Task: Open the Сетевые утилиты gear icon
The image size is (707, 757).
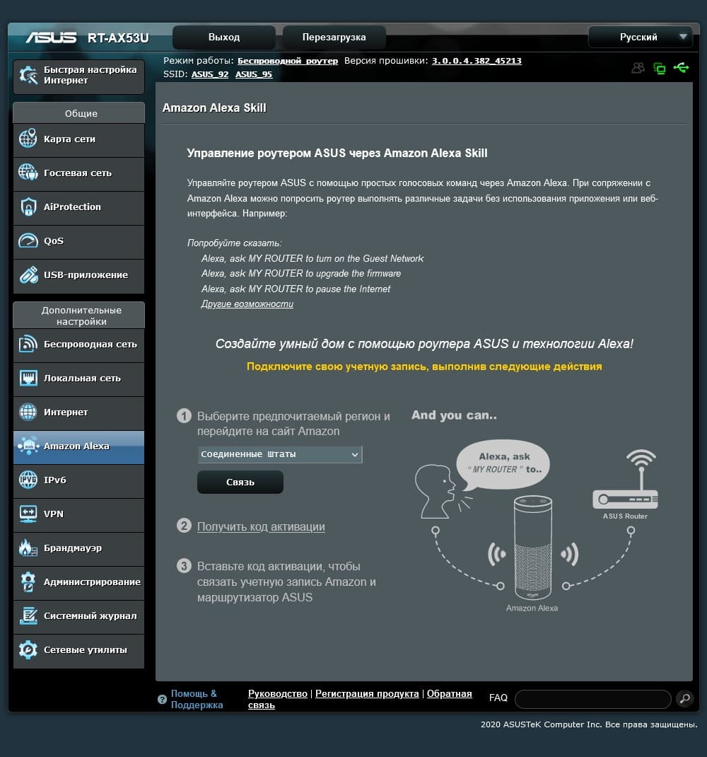Action: tap(28, 650)
